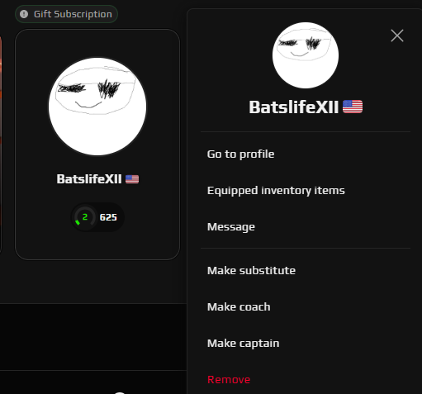Click the BatslifeXII name on player card
Image resolution: width=422 pixels, height=394 pixels.
[x=89, y=179]
